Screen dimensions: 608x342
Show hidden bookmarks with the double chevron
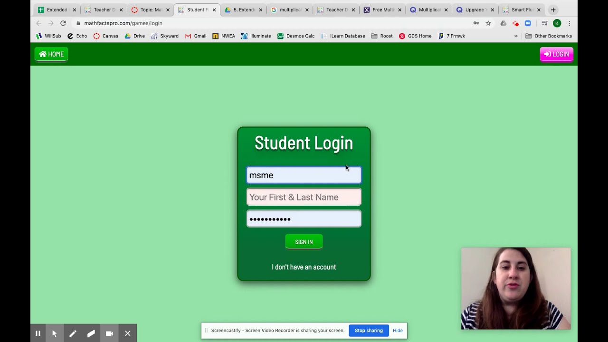point(516,36)
